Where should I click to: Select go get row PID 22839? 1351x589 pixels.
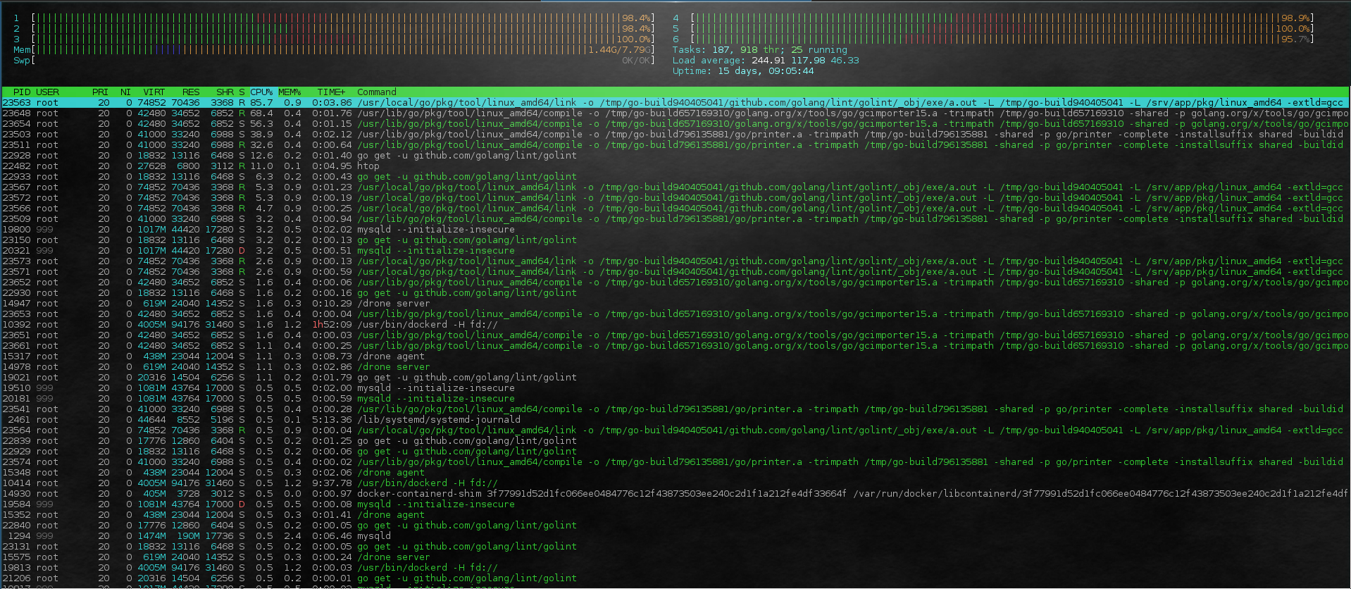click(675, 441)
